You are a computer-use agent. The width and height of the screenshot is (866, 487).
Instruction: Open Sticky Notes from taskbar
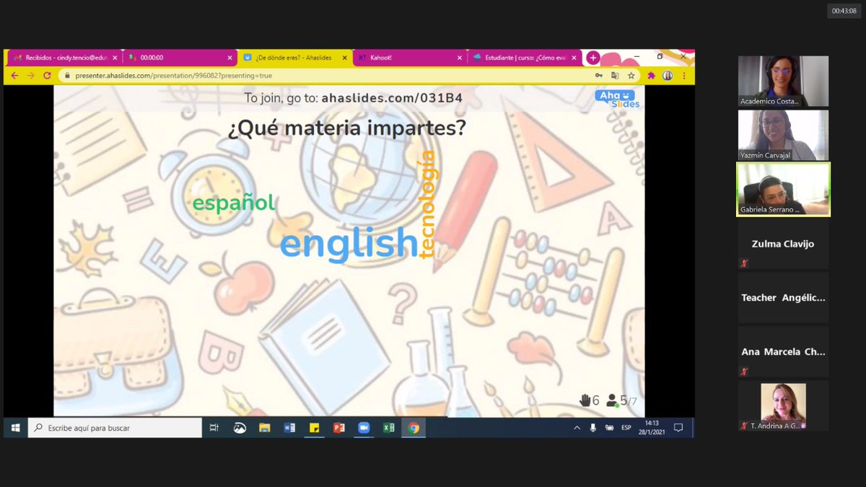(314, 428)
